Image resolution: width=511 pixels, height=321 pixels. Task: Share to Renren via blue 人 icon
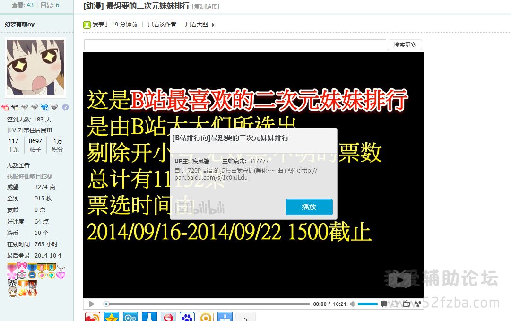[x=149, y=317]
